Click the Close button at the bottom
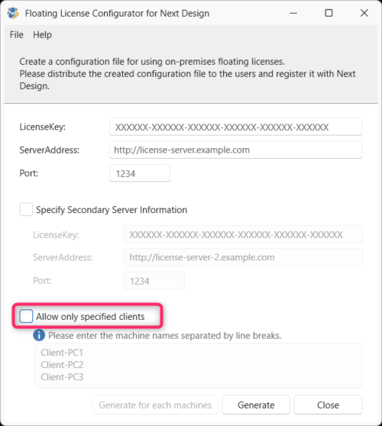 328,405
